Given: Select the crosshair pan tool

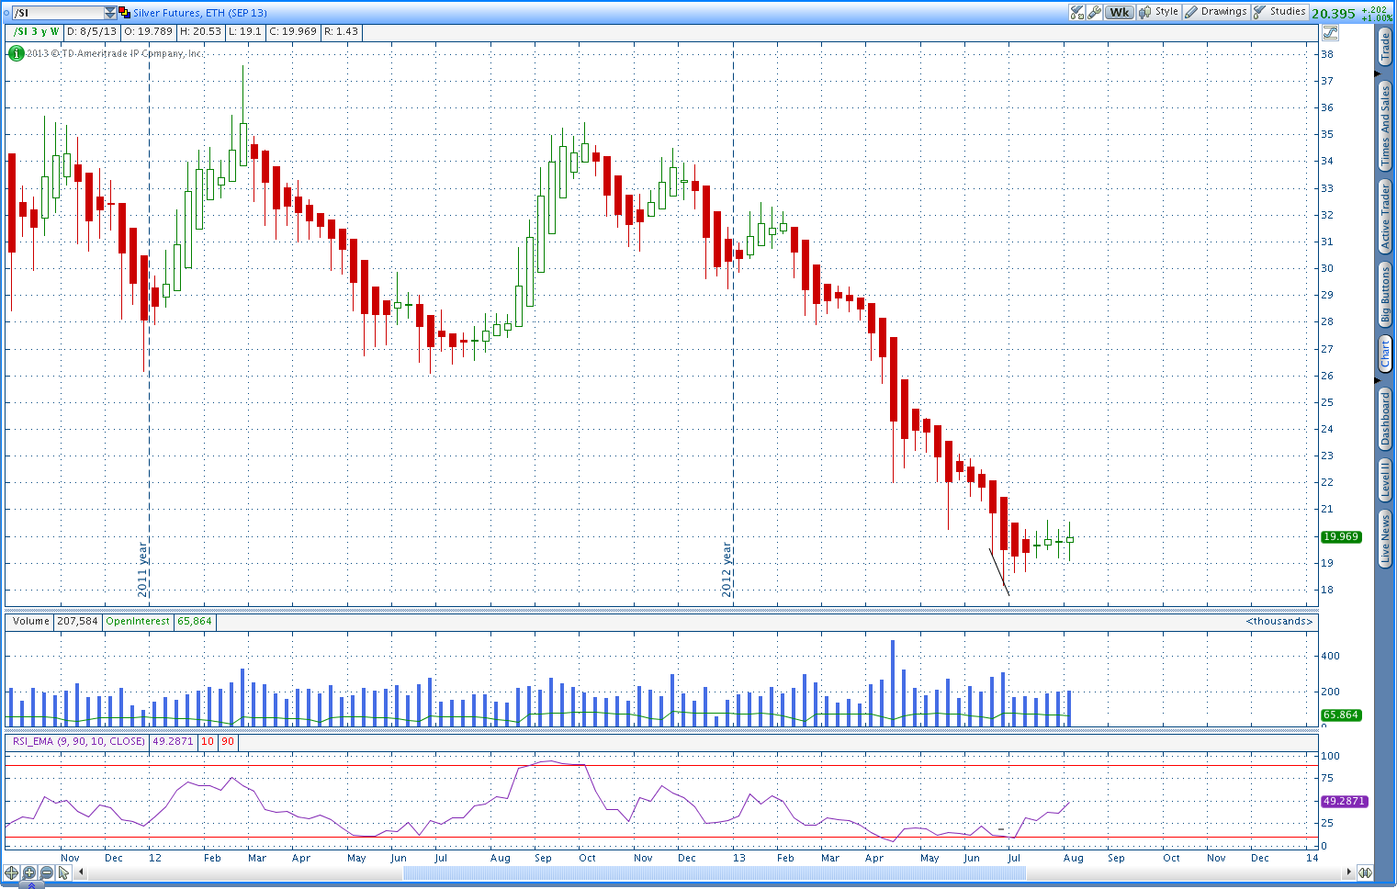Looking at the screenshot, I should [11, 872].
